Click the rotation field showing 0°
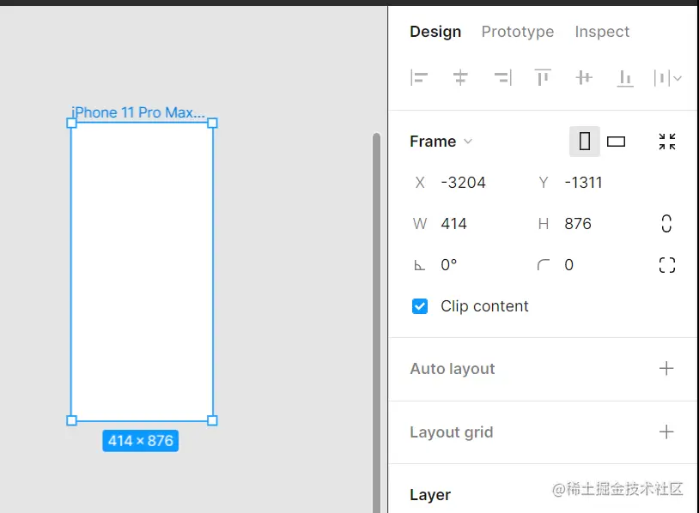Image resolution: width=699 pixels, height=513 pixels. (x=449, y=265)
